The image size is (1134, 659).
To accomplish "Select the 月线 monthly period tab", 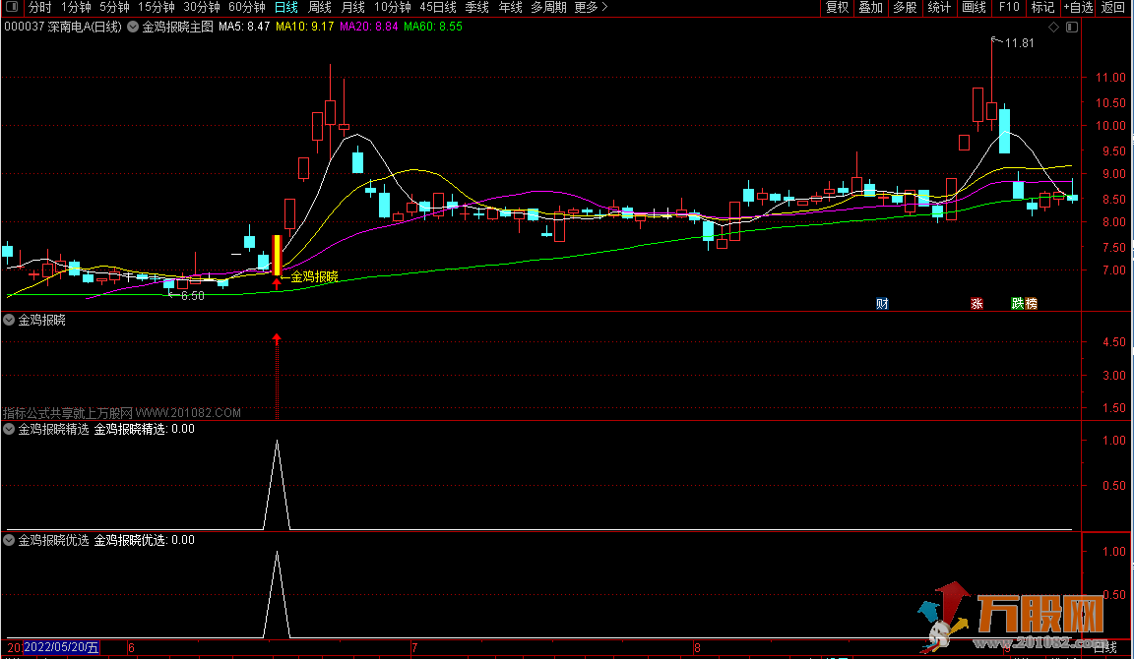I will click(x=353, y=7).
